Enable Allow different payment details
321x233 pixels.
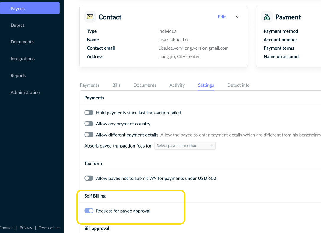point(89,135)
